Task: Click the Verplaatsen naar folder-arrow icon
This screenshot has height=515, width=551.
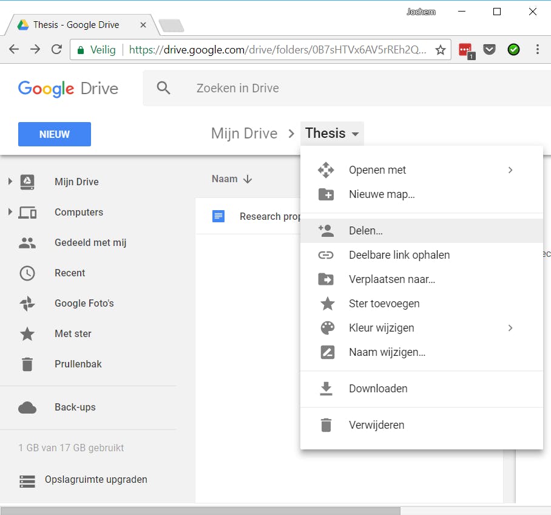Action: coord(326,279)
